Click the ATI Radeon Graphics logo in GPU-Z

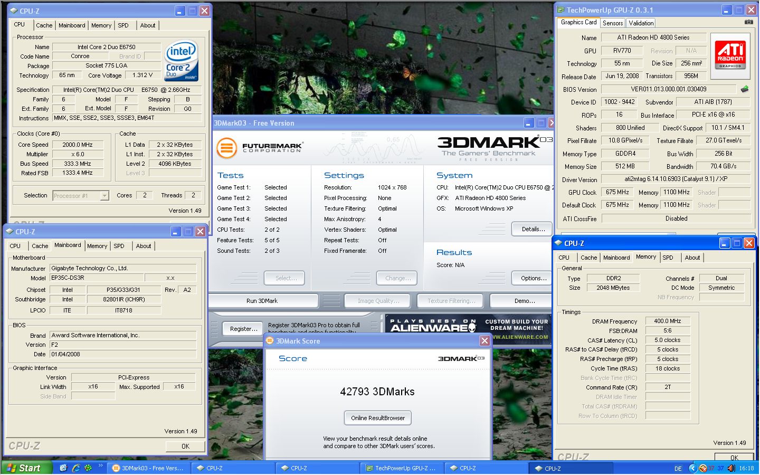[730, 55]
